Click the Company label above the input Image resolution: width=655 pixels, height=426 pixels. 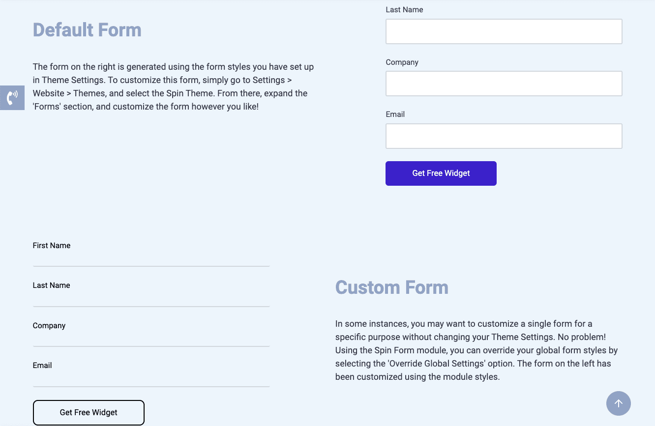pos(402,62)
